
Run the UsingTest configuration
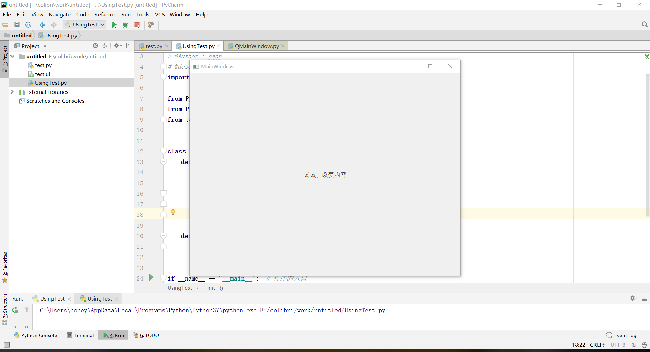point(114,24)
